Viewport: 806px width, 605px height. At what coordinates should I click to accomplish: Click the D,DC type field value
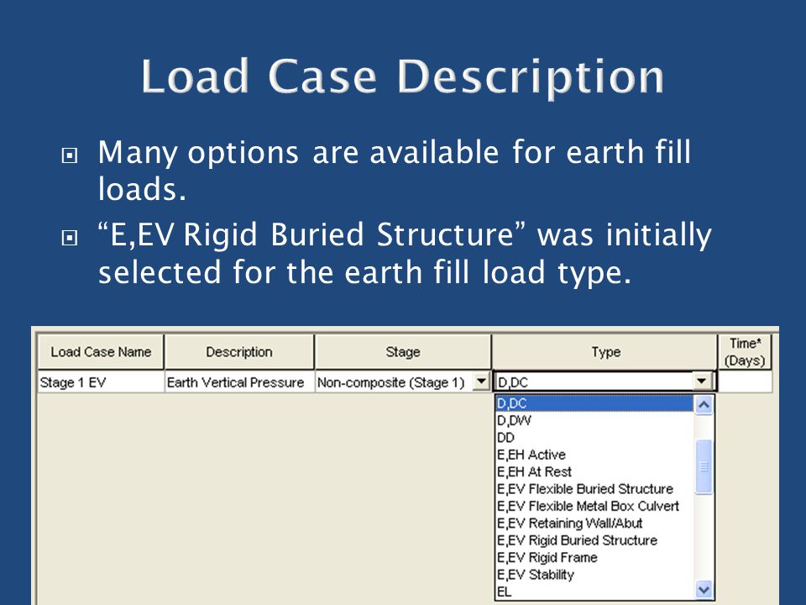point(594,382)
